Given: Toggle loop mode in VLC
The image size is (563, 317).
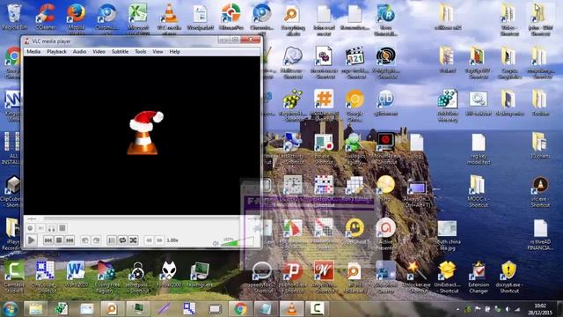Looking at the screenshot, I should pos(122,240).
